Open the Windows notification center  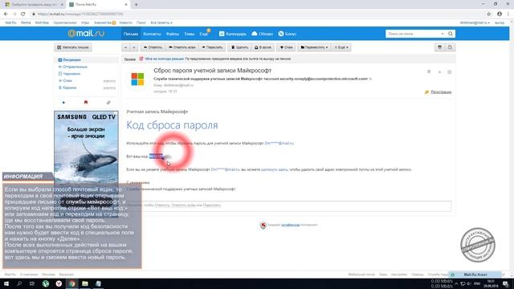pos(506,283)
